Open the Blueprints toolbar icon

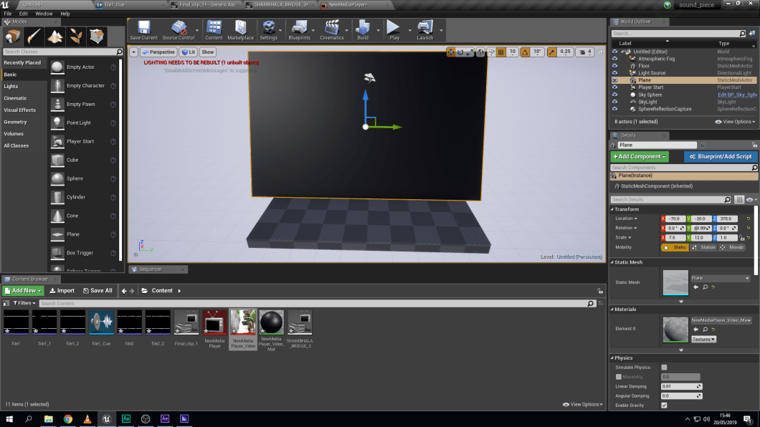coord(299,30)
